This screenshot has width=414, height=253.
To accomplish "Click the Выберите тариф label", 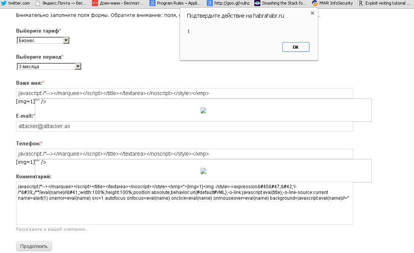I will click(x=38, y=31).
